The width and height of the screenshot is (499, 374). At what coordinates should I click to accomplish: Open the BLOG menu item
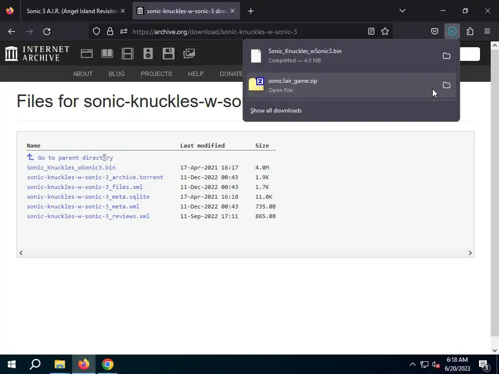point(116,74)
